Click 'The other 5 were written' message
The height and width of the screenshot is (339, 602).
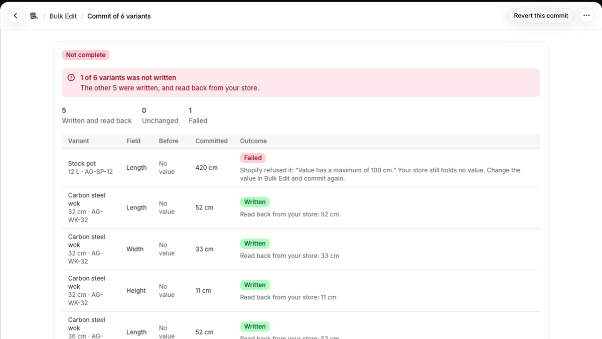pyautogui.click(x=170, y=88)
